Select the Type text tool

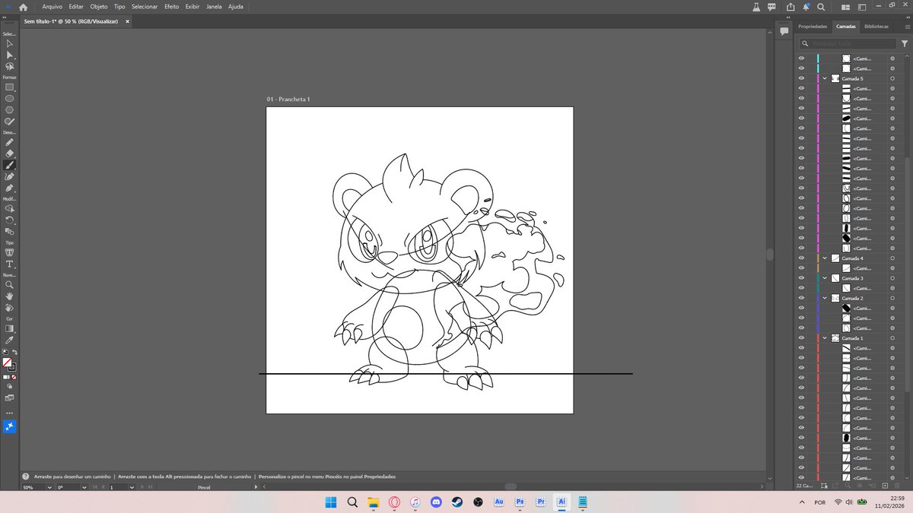click(x=10, y=264)
